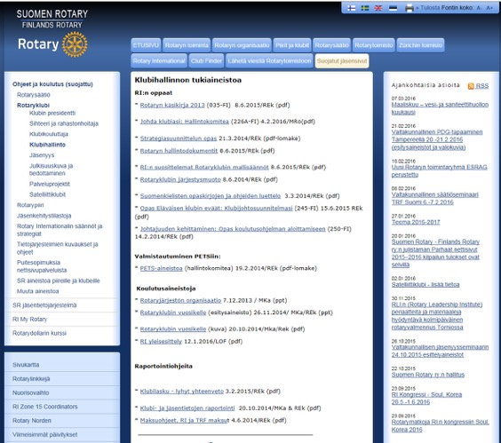Select Rotarypiiri in the sidebar
The image size is (501, 443).
30,205
